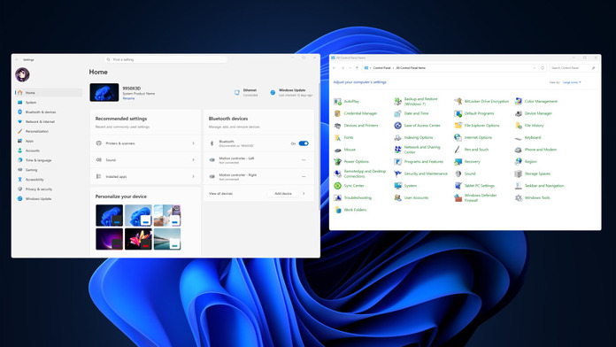Open more options for Motion controller - Right
The width and height of the screenshot is (616, 347).
pos(304,177)
